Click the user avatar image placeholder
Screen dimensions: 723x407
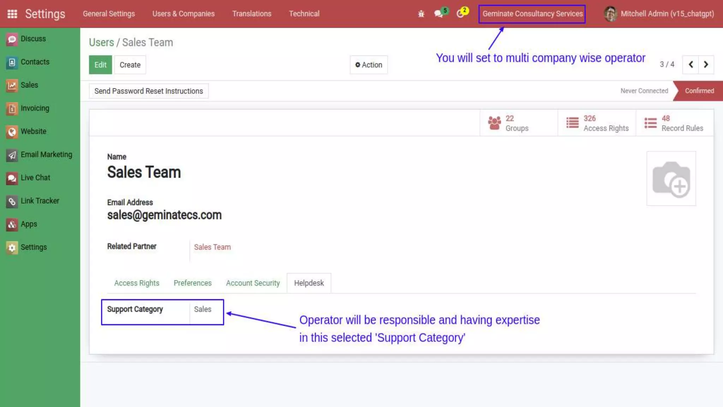671,179
